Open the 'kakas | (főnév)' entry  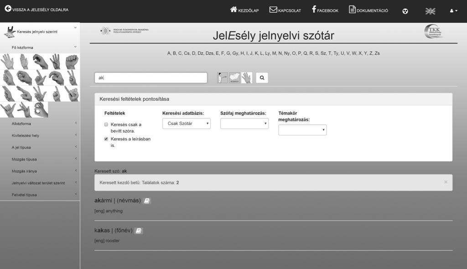click(114, 230)
